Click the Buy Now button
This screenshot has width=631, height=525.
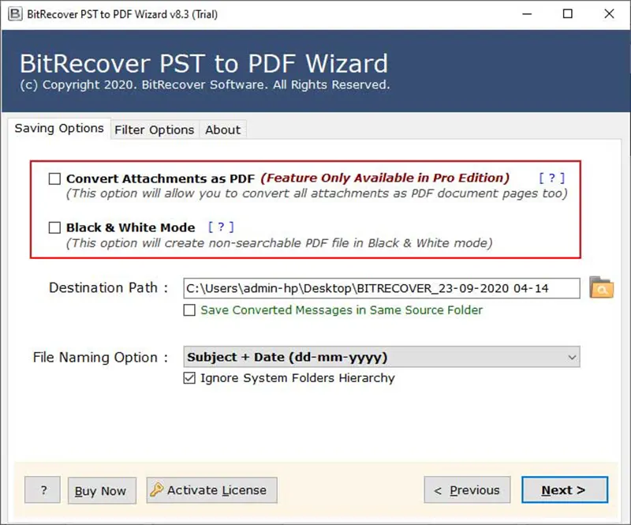coord(102,491)
